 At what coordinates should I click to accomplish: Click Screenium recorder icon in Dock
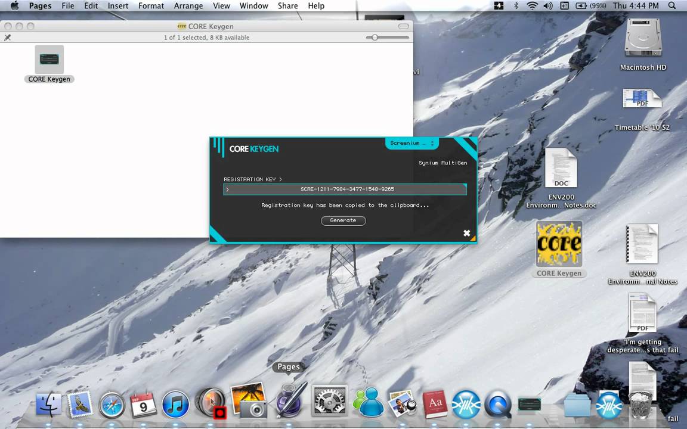pyautogui.click(x=211, y=403)
